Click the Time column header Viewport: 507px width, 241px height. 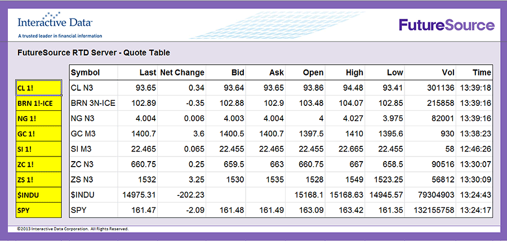(482, 73)
